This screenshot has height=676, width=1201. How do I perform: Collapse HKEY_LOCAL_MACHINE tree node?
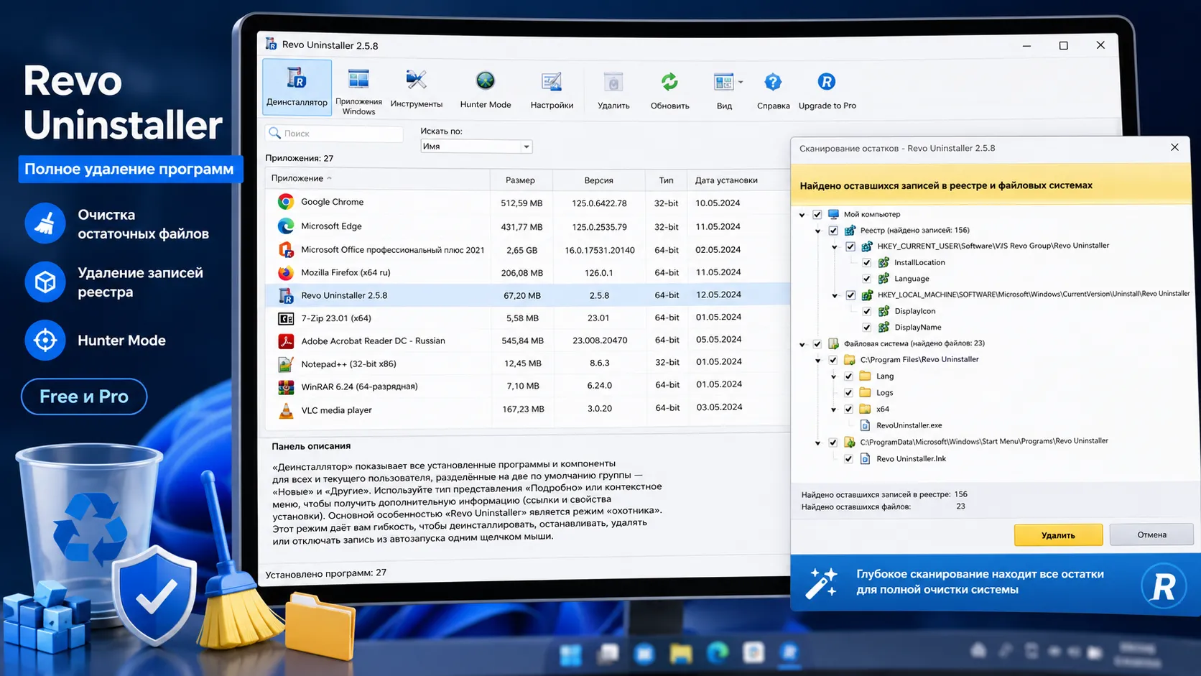[x=835, y=296]
